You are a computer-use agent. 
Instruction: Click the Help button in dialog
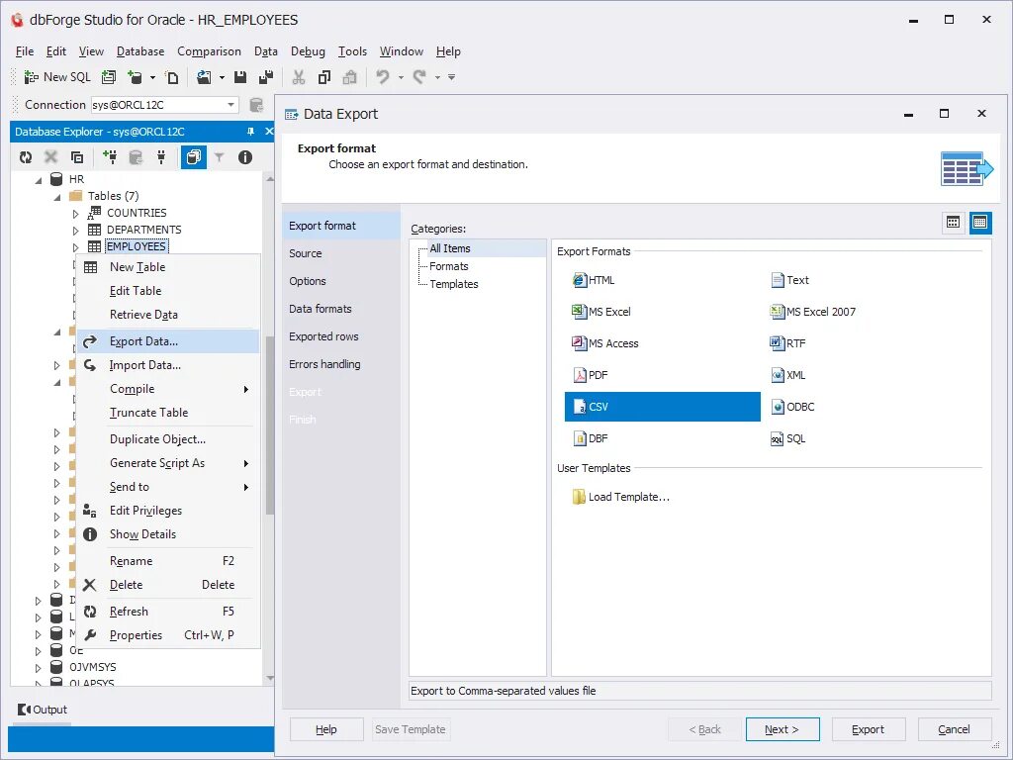326,729
